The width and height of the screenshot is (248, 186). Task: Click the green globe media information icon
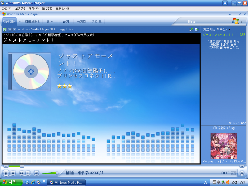[197, 29]
